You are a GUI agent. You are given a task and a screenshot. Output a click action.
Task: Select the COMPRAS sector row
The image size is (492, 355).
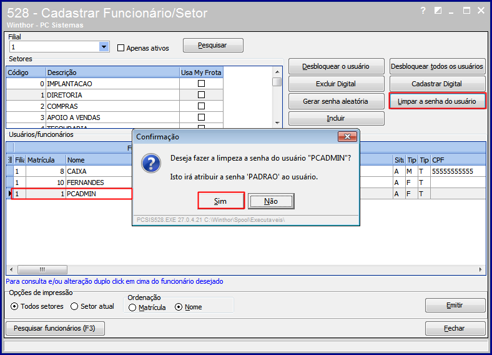[x=114, y=106]
